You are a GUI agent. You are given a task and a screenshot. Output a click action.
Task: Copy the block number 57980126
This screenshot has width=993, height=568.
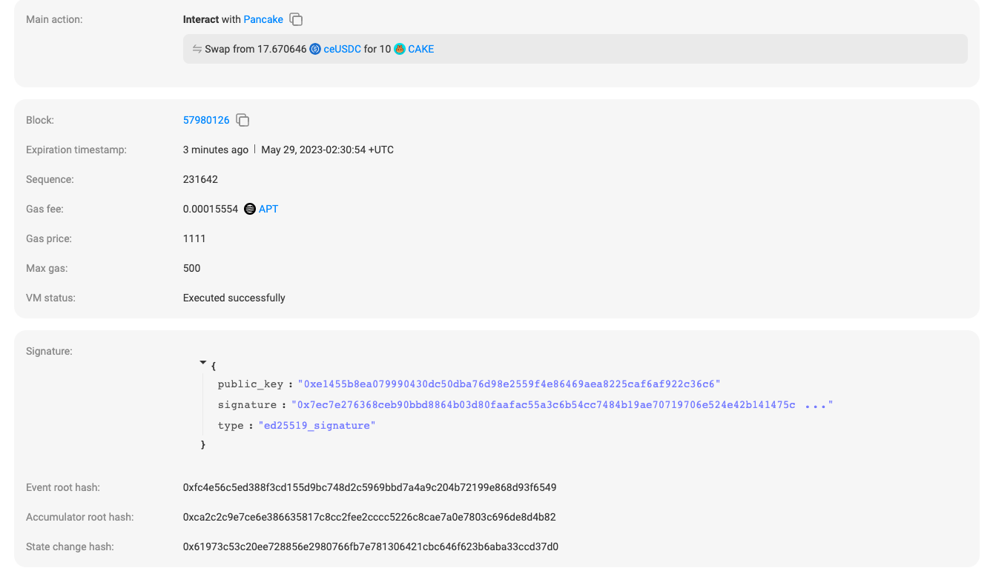(x=243, y=120)
